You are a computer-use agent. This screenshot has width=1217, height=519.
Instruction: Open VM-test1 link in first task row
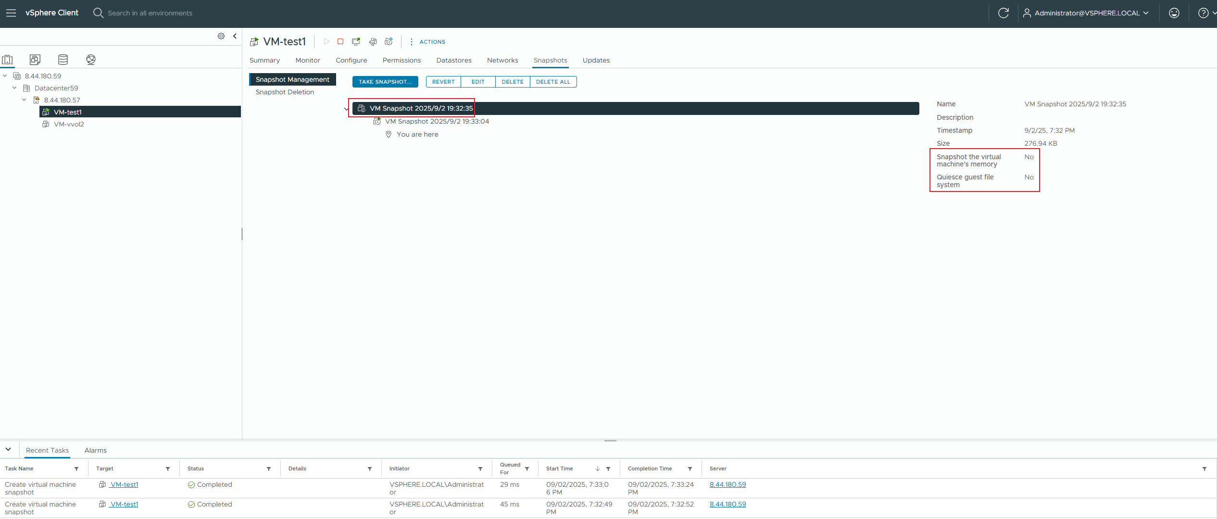pyautogui.click(x=124, y=484)
